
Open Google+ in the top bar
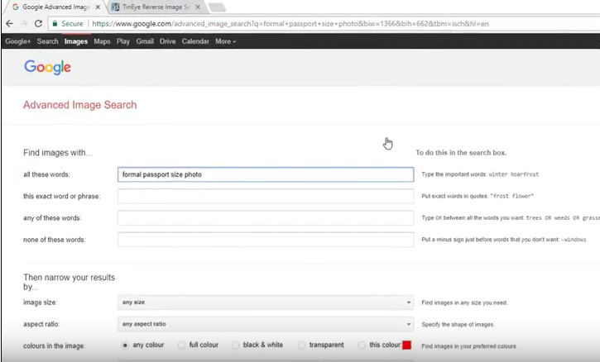coord(17,41)
